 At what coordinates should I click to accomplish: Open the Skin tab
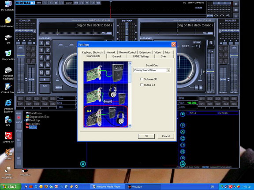pos(163,56)
